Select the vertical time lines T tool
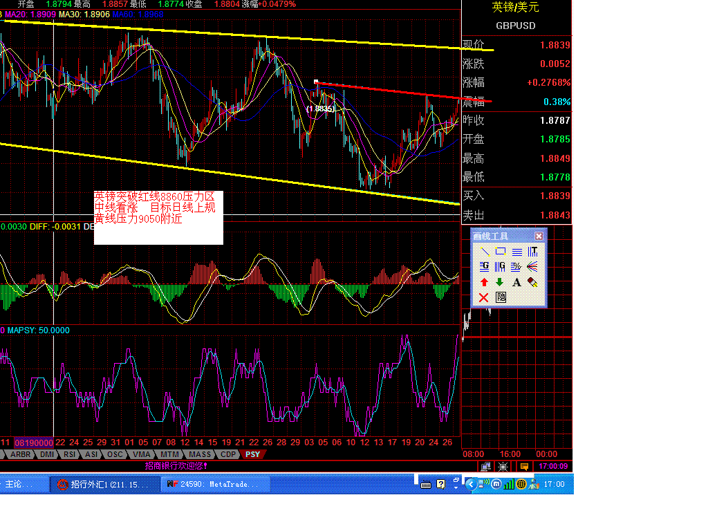This screenshot has height=531, width=708. (x=533, y=252)
